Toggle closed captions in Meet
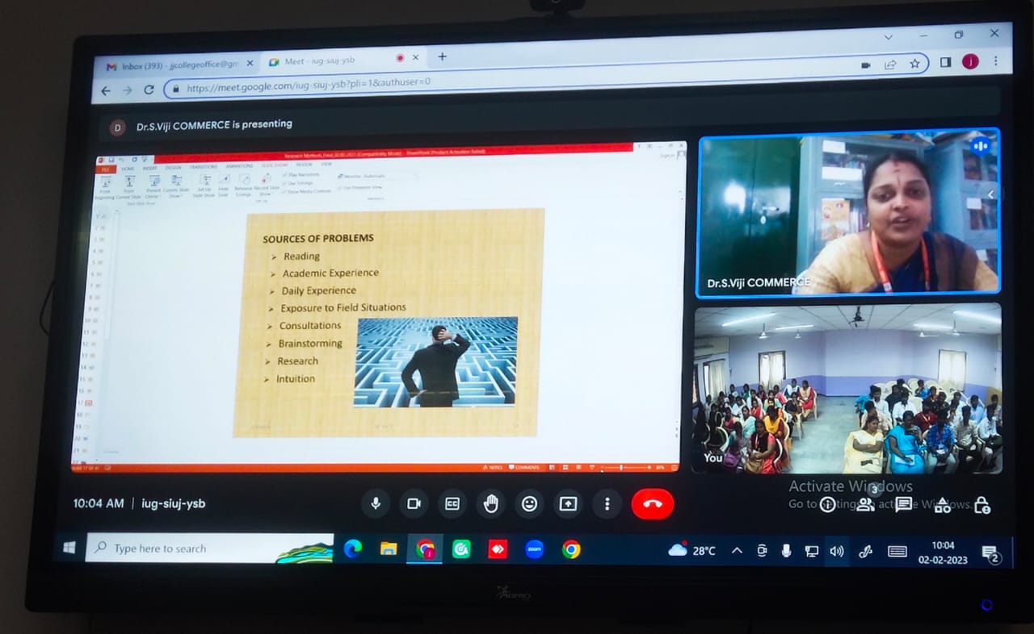This screenshot has height=634, width=1034. click(452, 503)
